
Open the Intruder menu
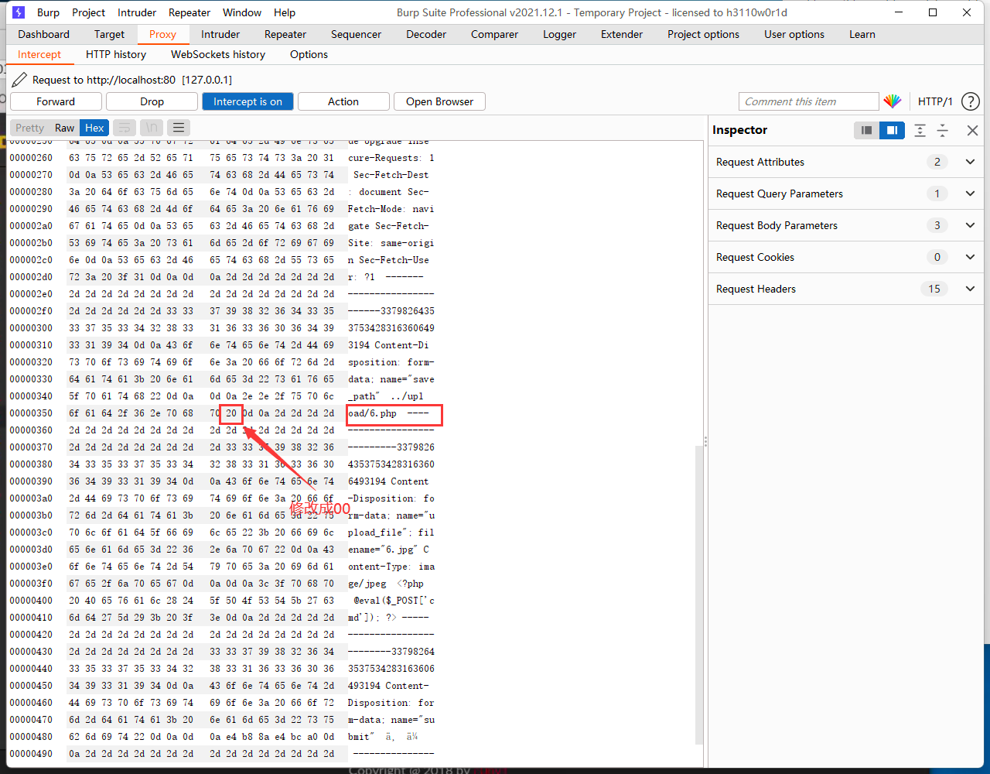pos(137,12)
